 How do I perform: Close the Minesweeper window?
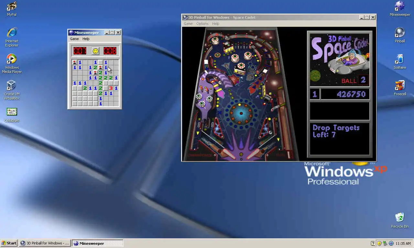118,33
